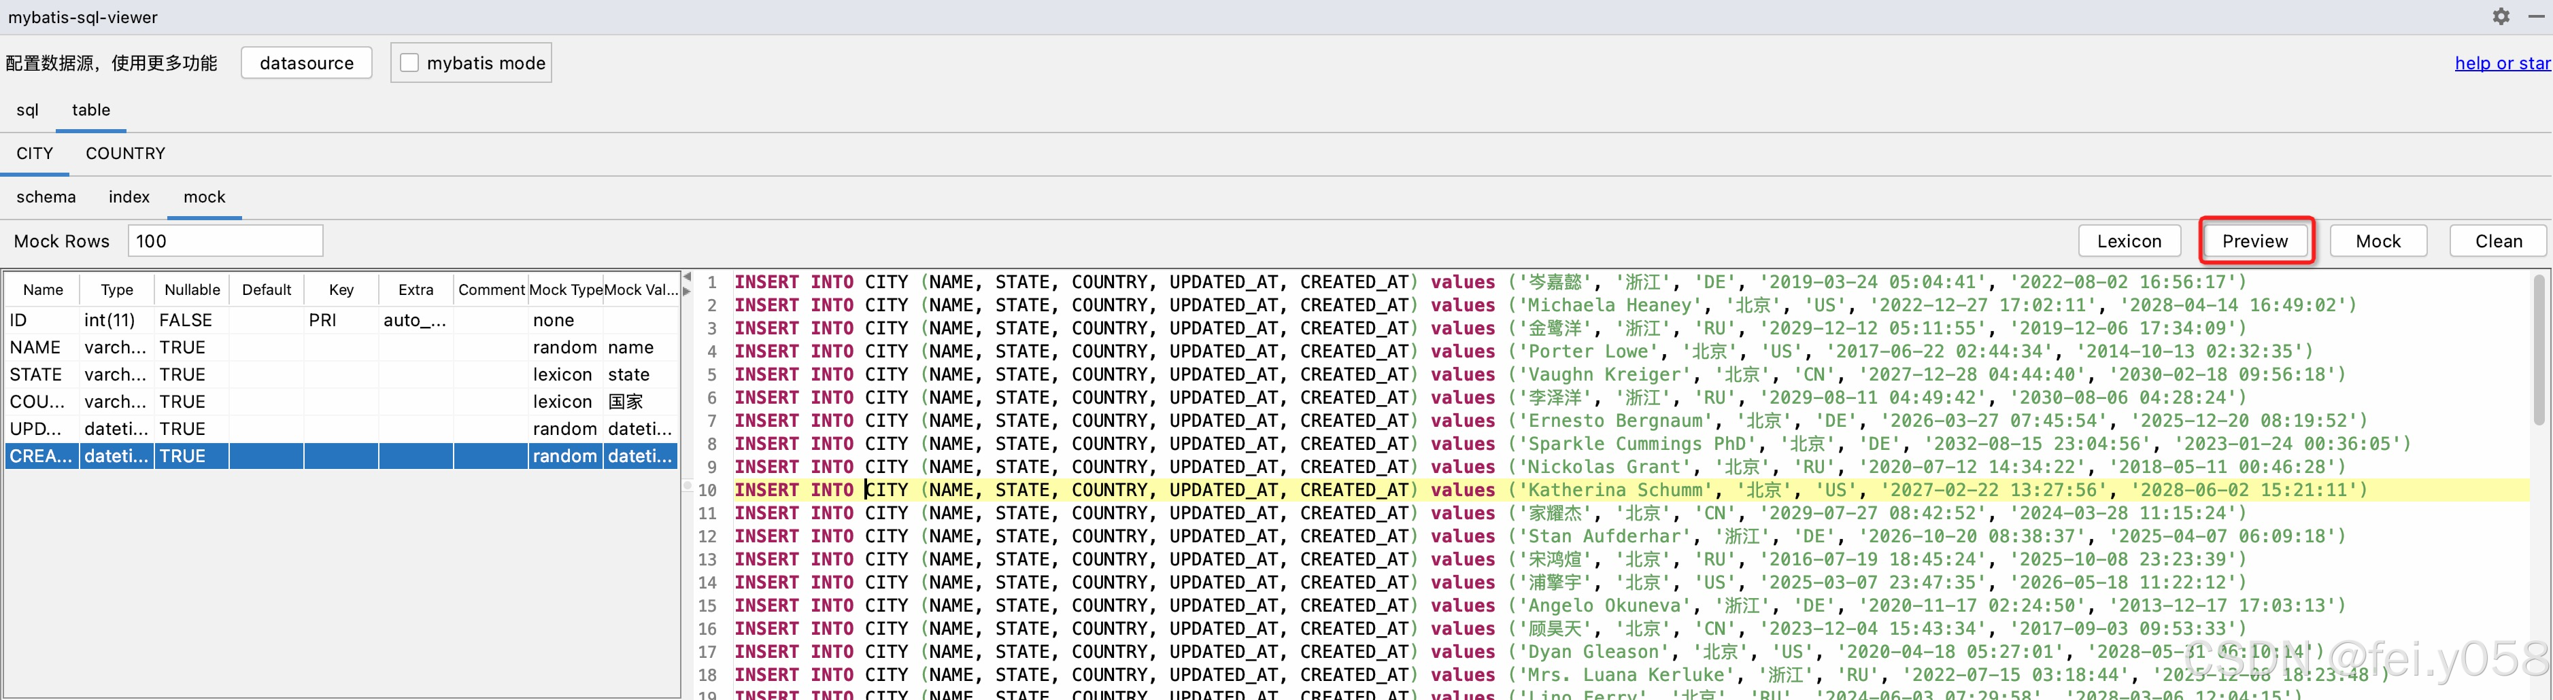The height and width of the screenshot is (700, 2553).
Task: Click int(11) type cell
Action: pos(117,320)
